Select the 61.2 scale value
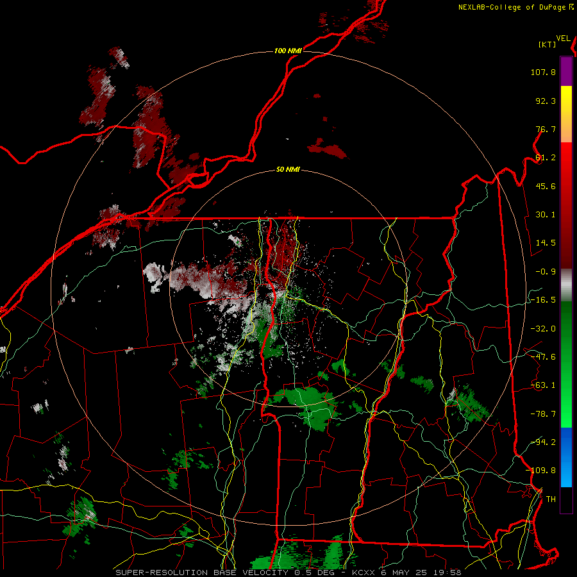577x577 pixels. click(546, 158)
